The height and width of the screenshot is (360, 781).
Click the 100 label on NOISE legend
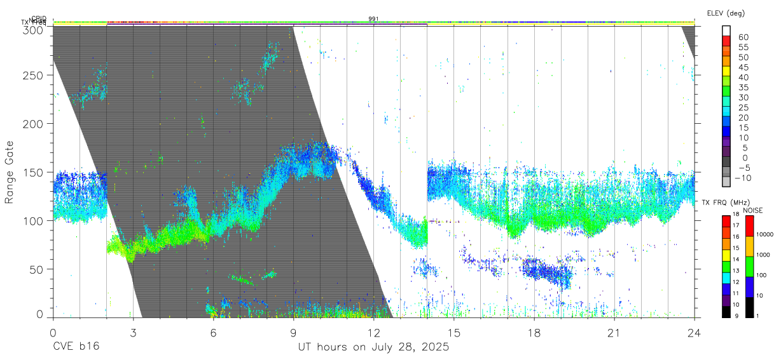click(x=761, y=276)
